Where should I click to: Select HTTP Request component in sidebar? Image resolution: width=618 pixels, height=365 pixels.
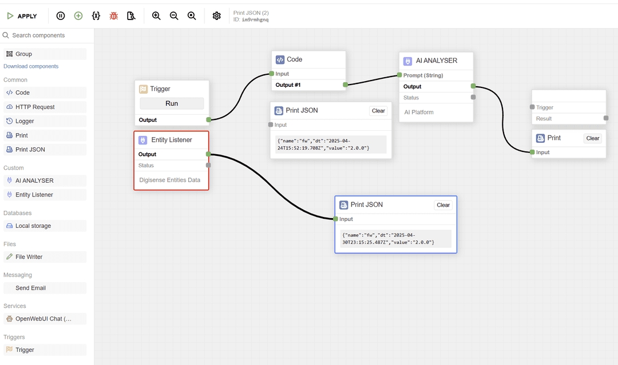coord(45,107)
